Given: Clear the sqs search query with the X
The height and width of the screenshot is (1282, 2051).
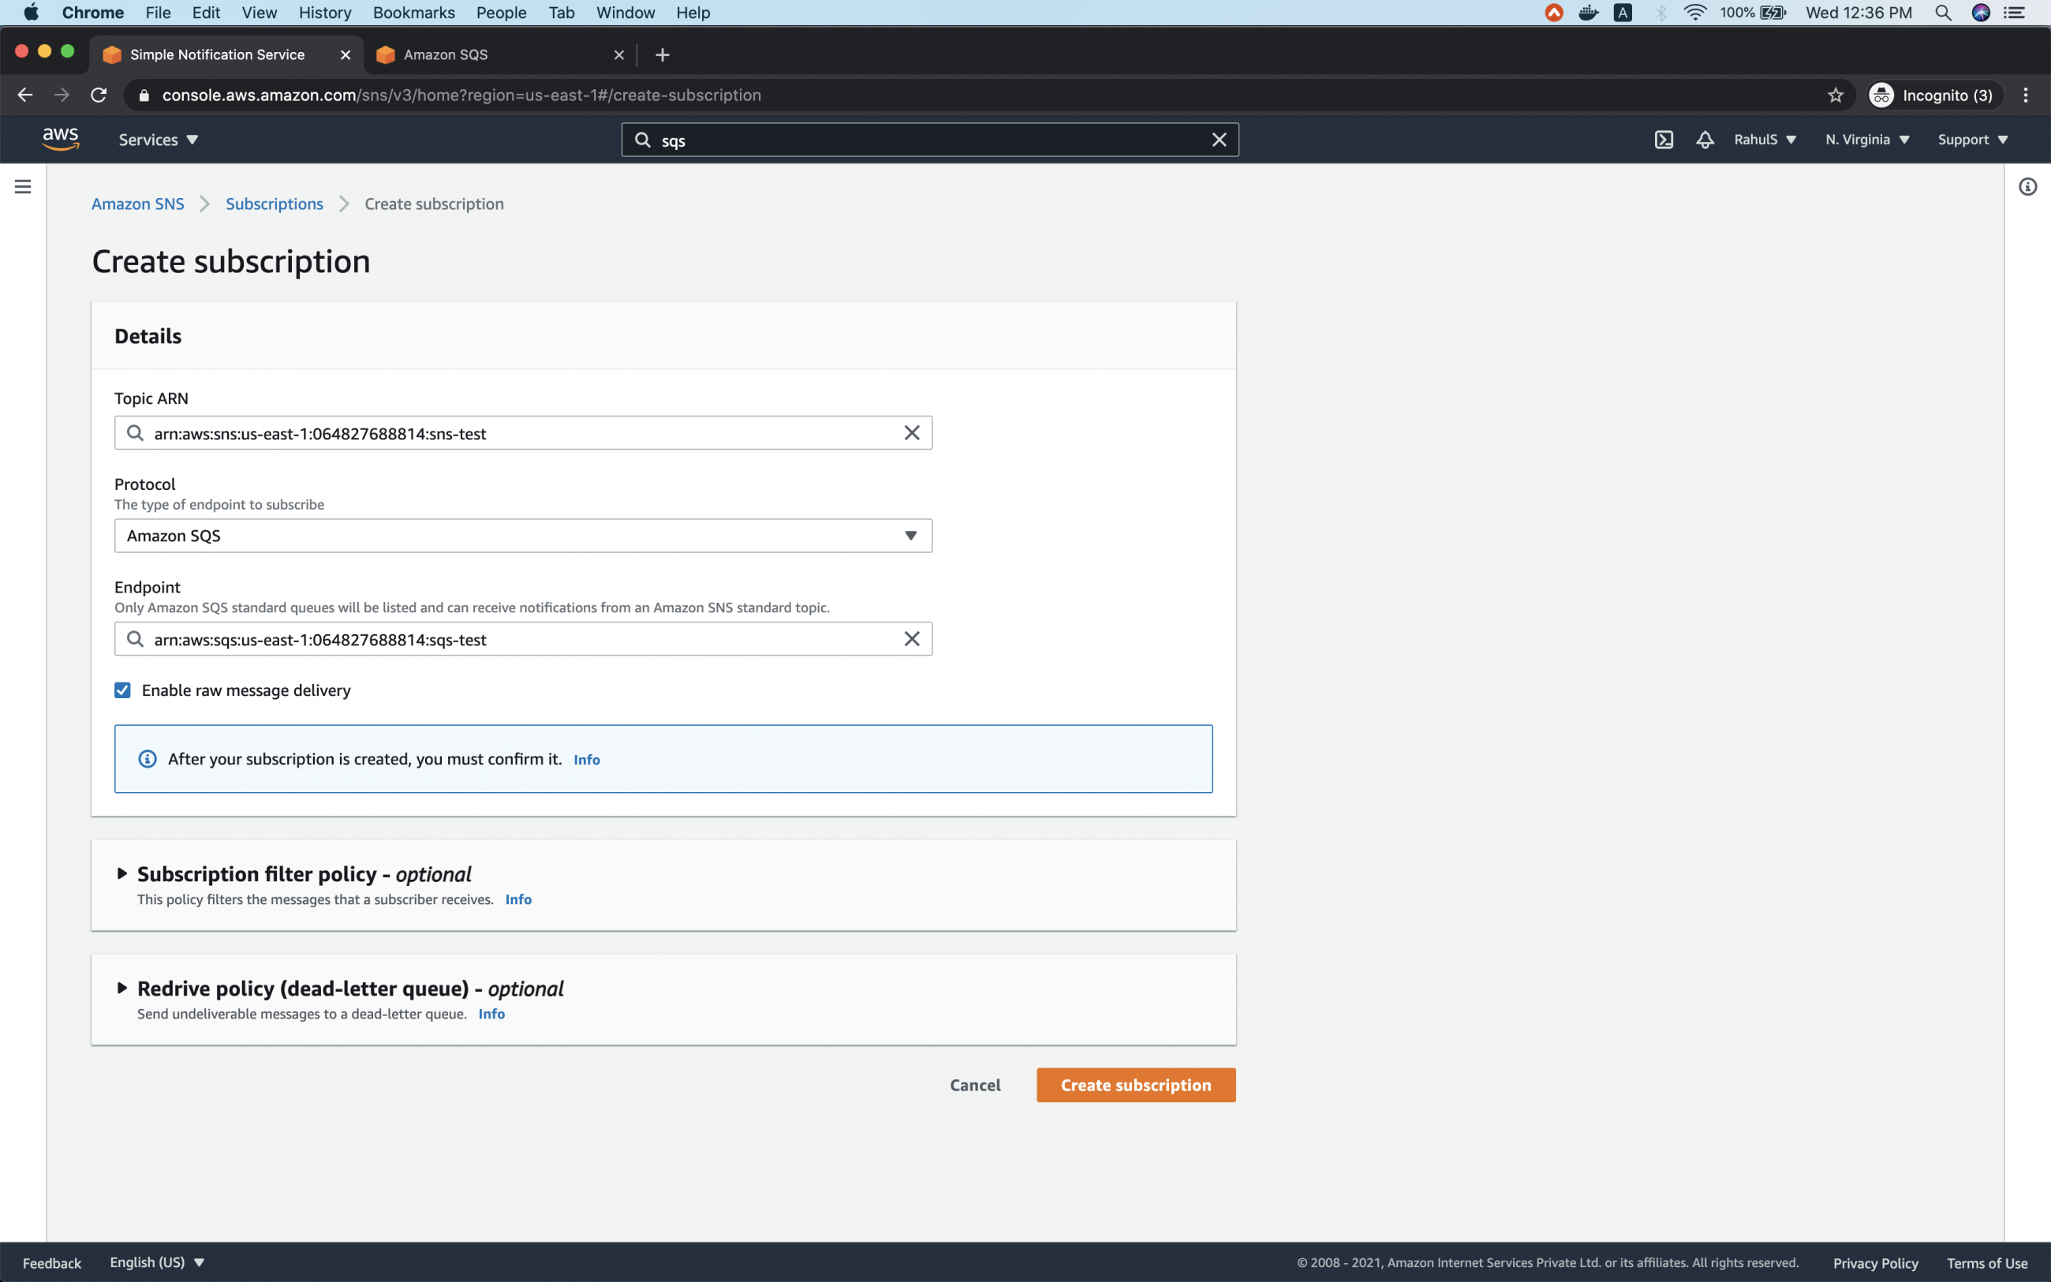Looking at the screenshot, I should (x=1220, y=139).
